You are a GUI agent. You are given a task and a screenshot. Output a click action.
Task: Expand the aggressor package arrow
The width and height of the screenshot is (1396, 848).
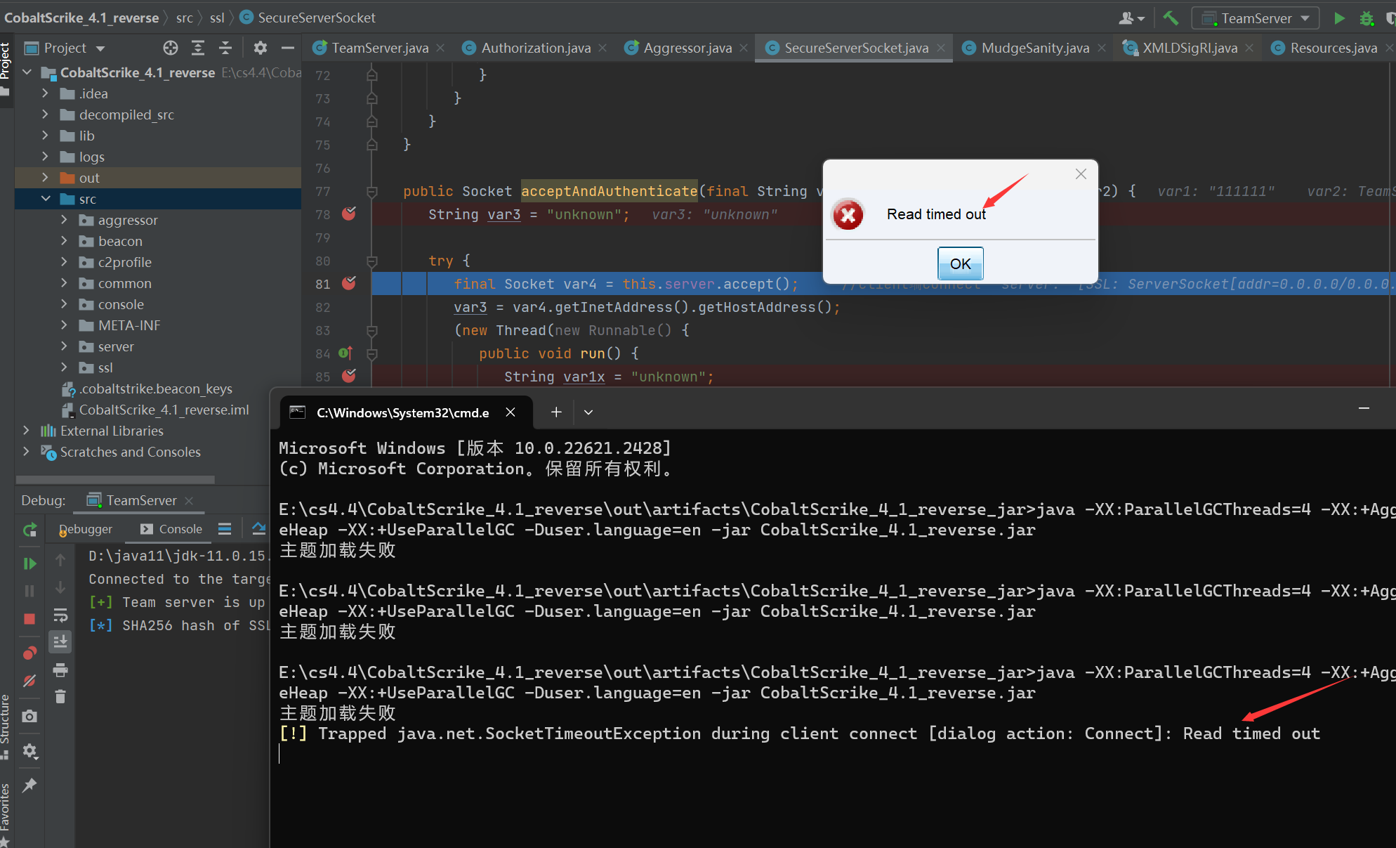(x=65, y=220)
